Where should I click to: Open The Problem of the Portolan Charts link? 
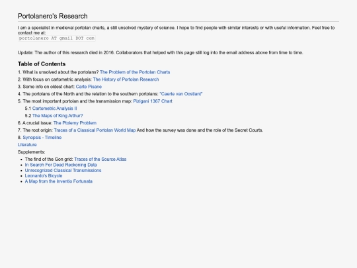(x=135, y=72)
